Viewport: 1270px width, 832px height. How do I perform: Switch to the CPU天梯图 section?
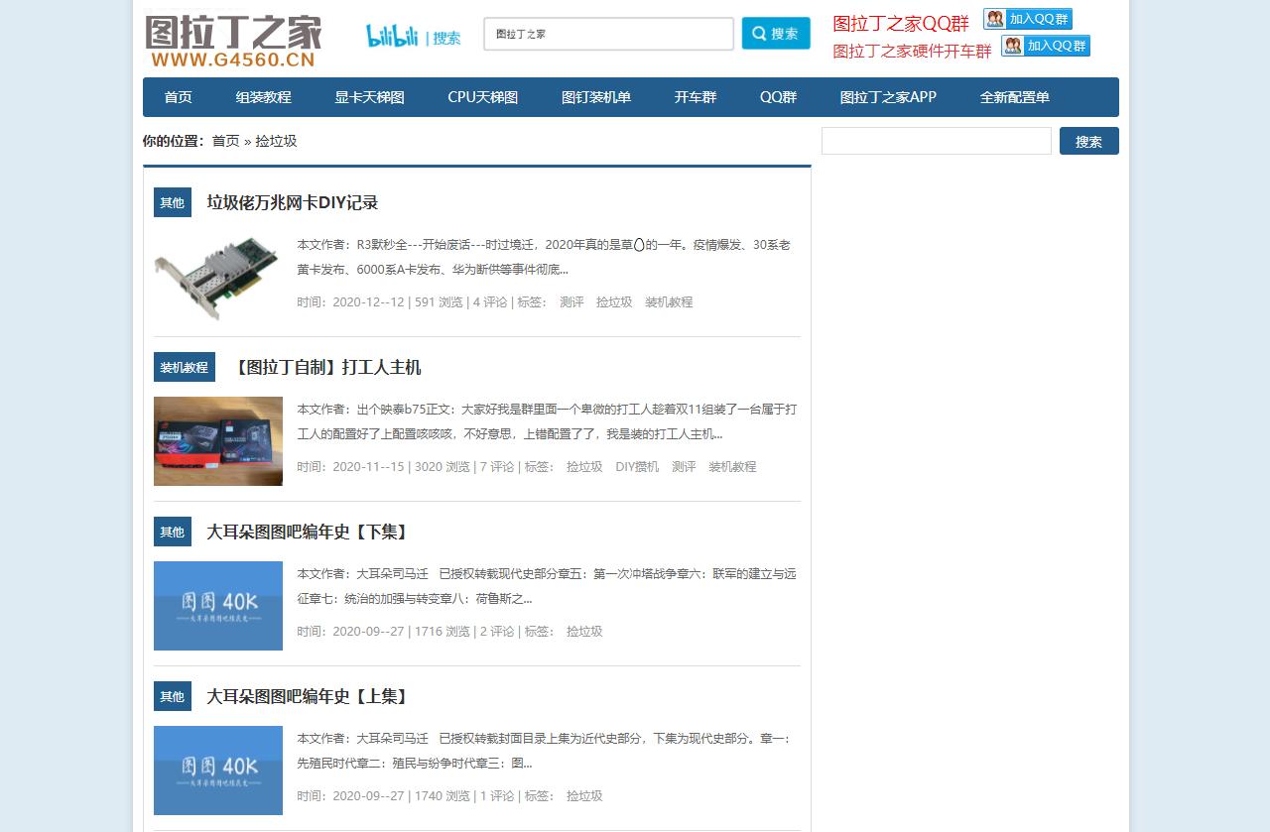tap(481, 97)
